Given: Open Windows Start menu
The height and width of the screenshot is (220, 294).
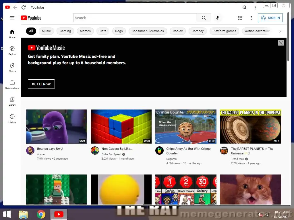Looking at the screenshot, I should coord(7,214).
